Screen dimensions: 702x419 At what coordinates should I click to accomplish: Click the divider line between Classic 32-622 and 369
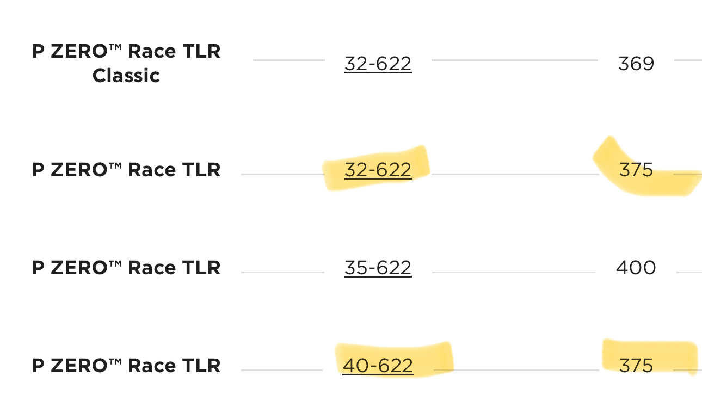coord(514,60)
